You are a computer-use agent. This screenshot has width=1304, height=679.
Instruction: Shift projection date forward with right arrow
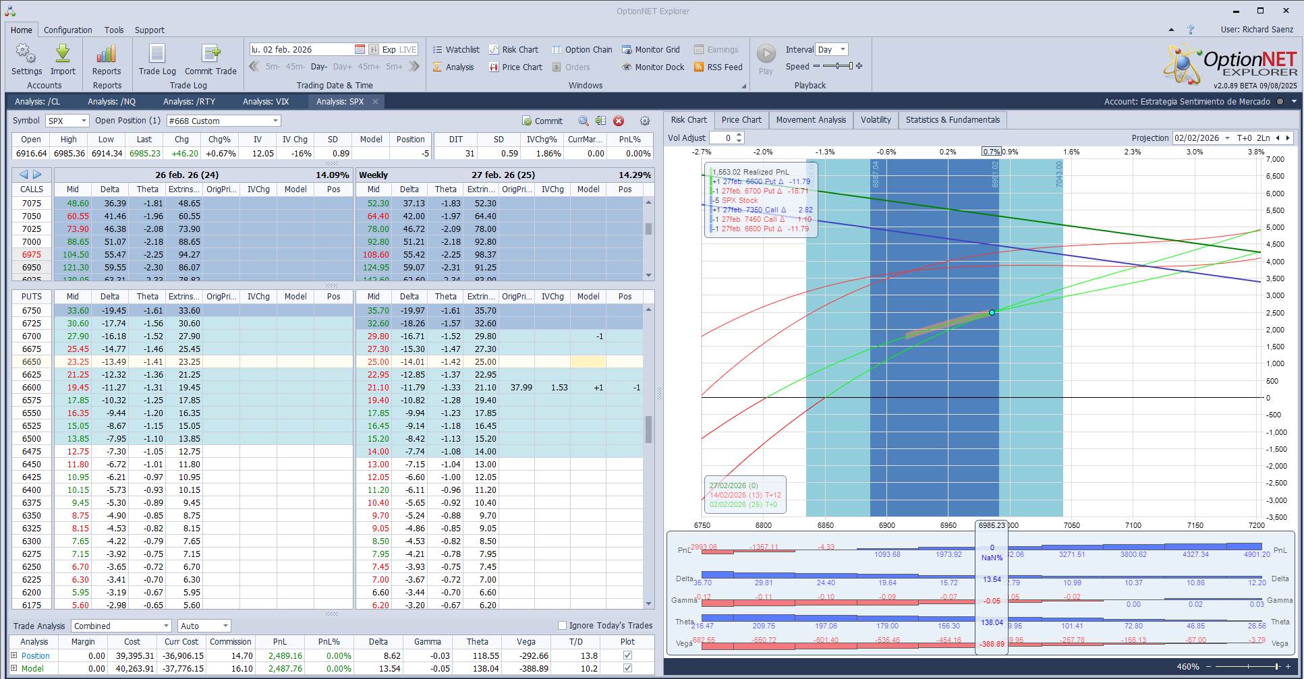(x=1288, y=138)
